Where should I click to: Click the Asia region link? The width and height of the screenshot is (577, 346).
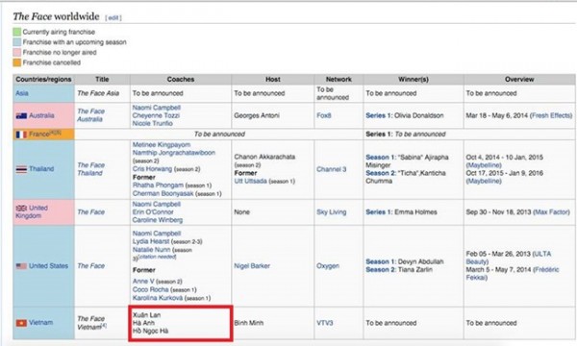tap(22, 93)
